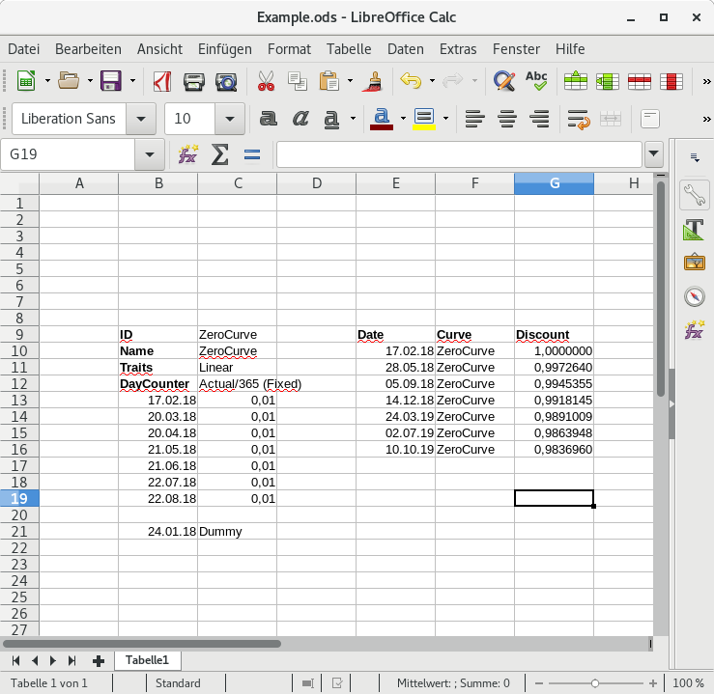Adjust the zoom slider handle
This screenshot has width=714, height=694.
click(595, 683)
